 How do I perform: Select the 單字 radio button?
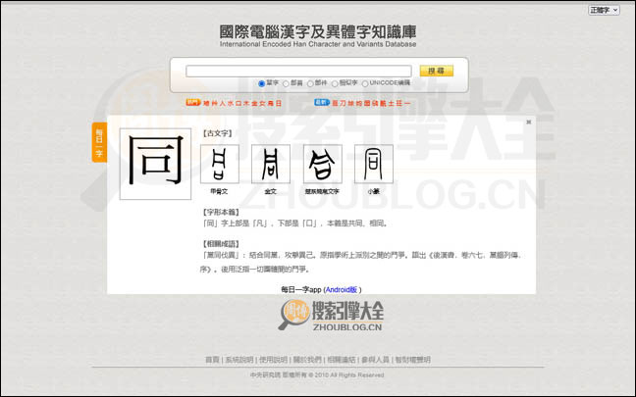(x=262, y=83)
